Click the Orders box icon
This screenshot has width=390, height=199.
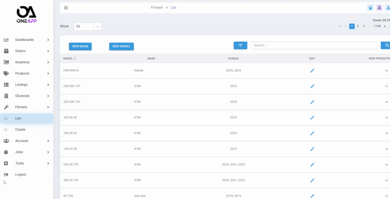[x=6, y=51]
